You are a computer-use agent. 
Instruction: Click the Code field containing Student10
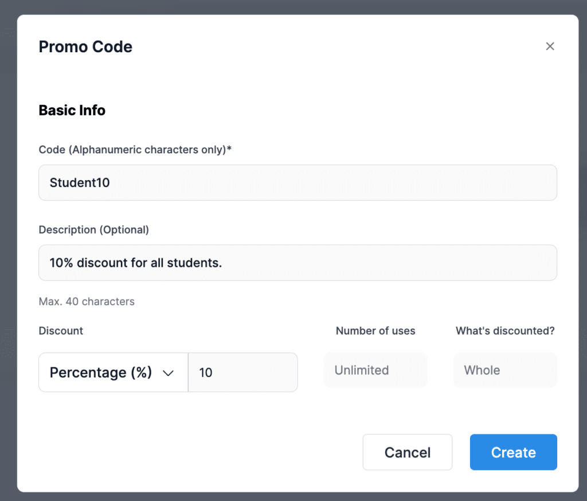pyautogui.click(x=298, y=183)
